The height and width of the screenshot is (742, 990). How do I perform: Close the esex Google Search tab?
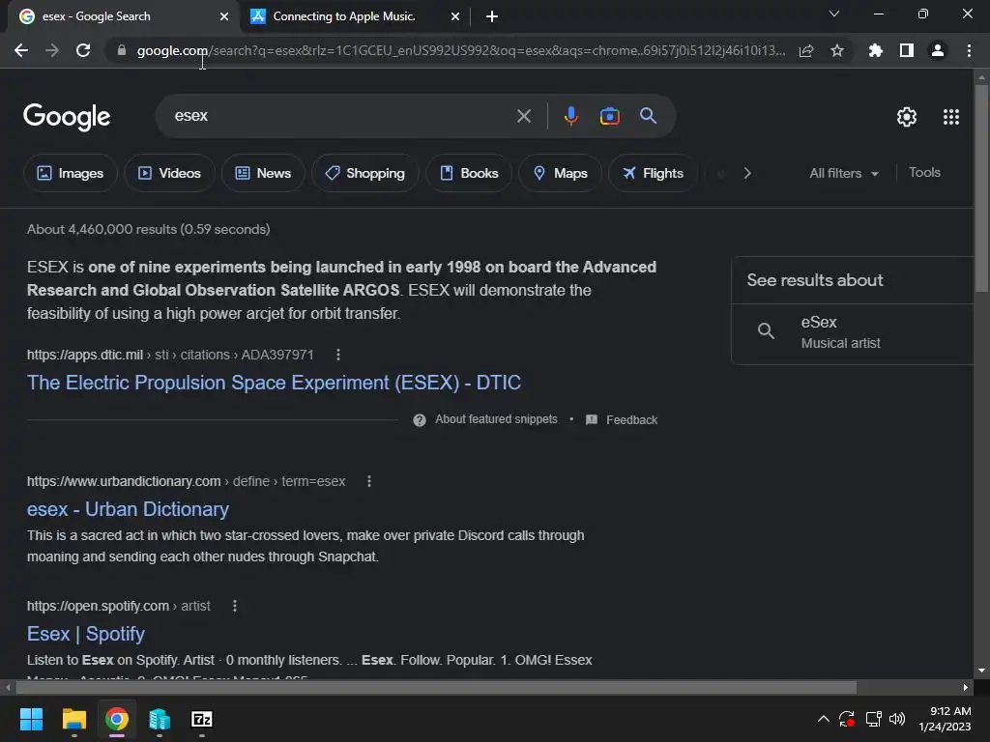tap(224, 16)
